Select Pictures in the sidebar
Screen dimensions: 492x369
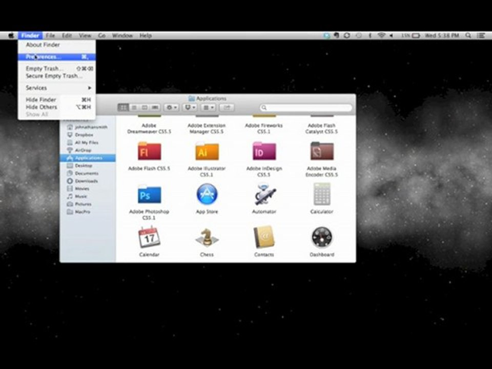click(x=88, y=204)
